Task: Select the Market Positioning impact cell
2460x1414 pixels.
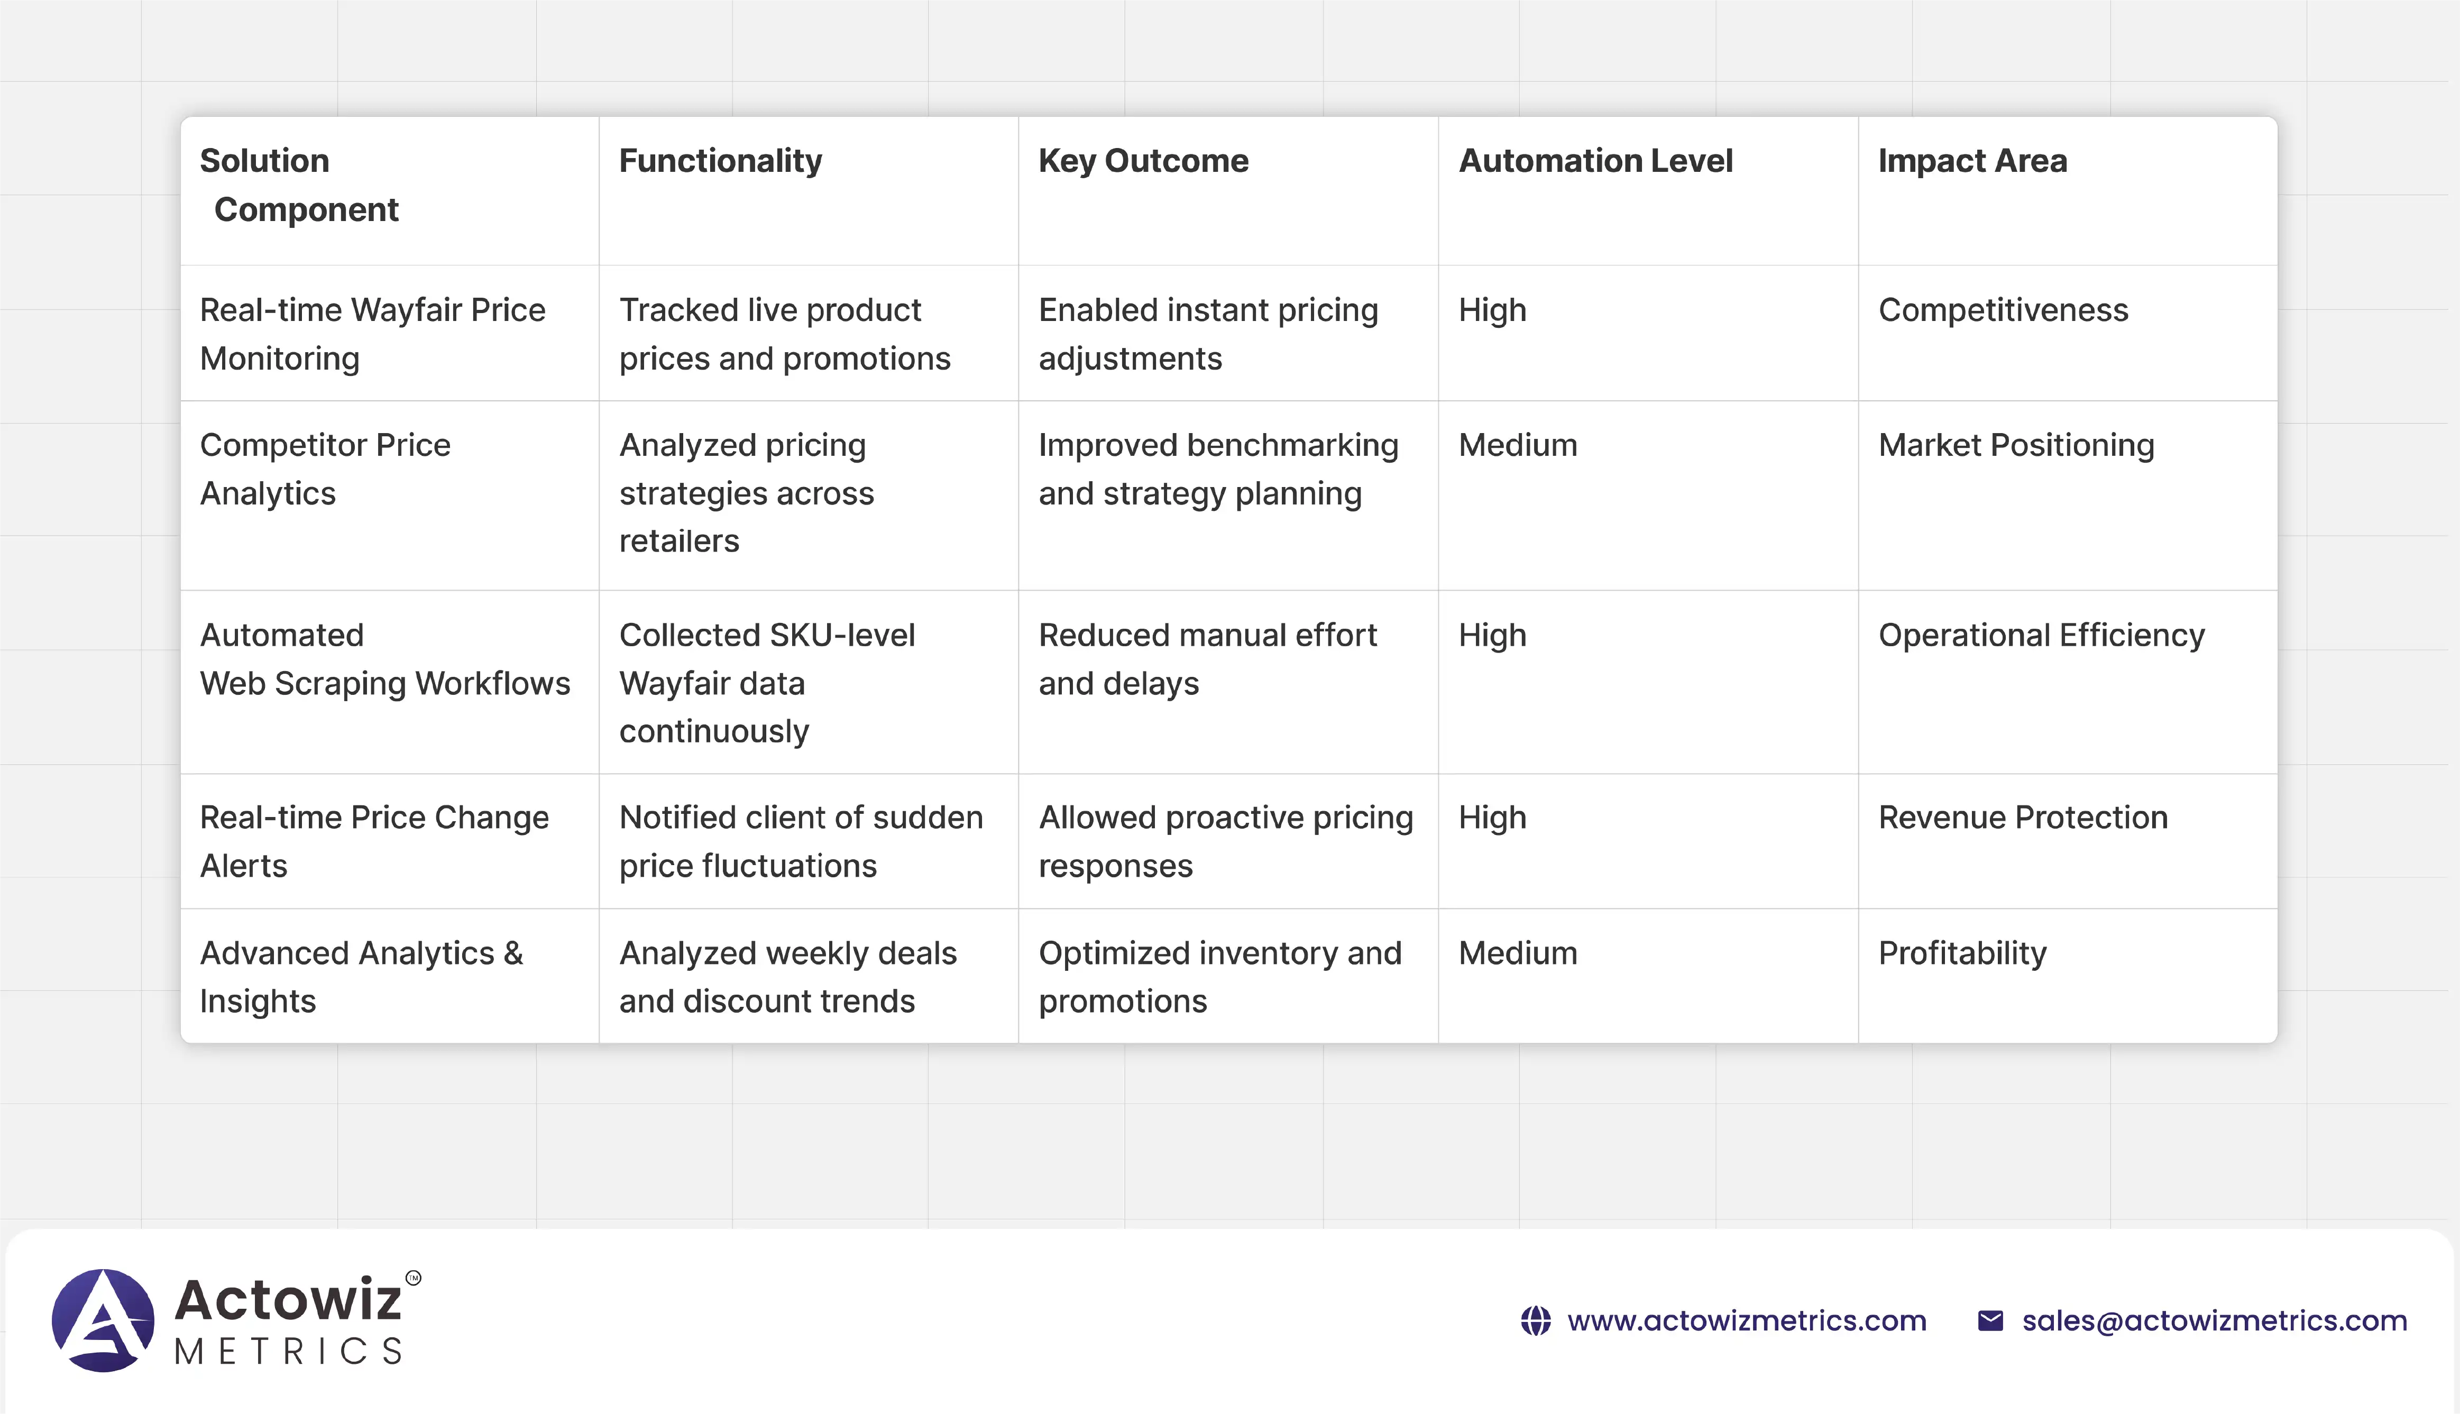Action: tap(2015, 445)
